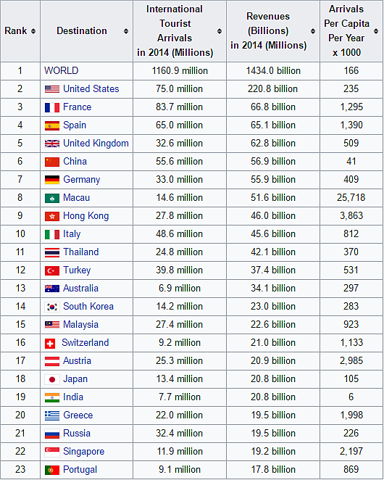Click the Austria flag icon
The height and width of the screenshot is (480, 384).
52,361
